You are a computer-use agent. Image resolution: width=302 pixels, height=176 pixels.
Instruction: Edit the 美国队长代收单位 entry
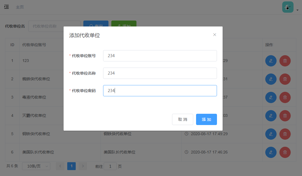tap(271, 152)
